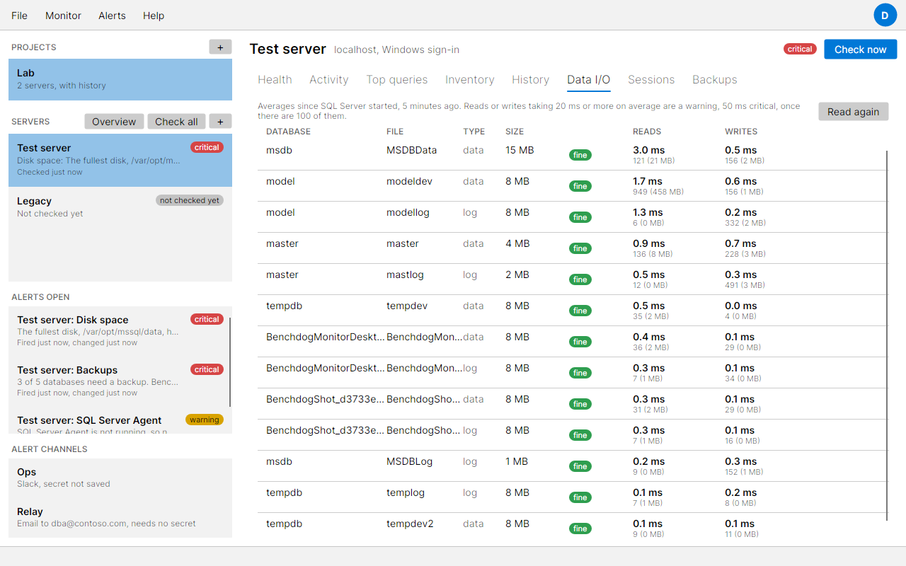This screenshot has height=566, width=906.
Task: Switch to the Health tab
Action: [275, 79]
